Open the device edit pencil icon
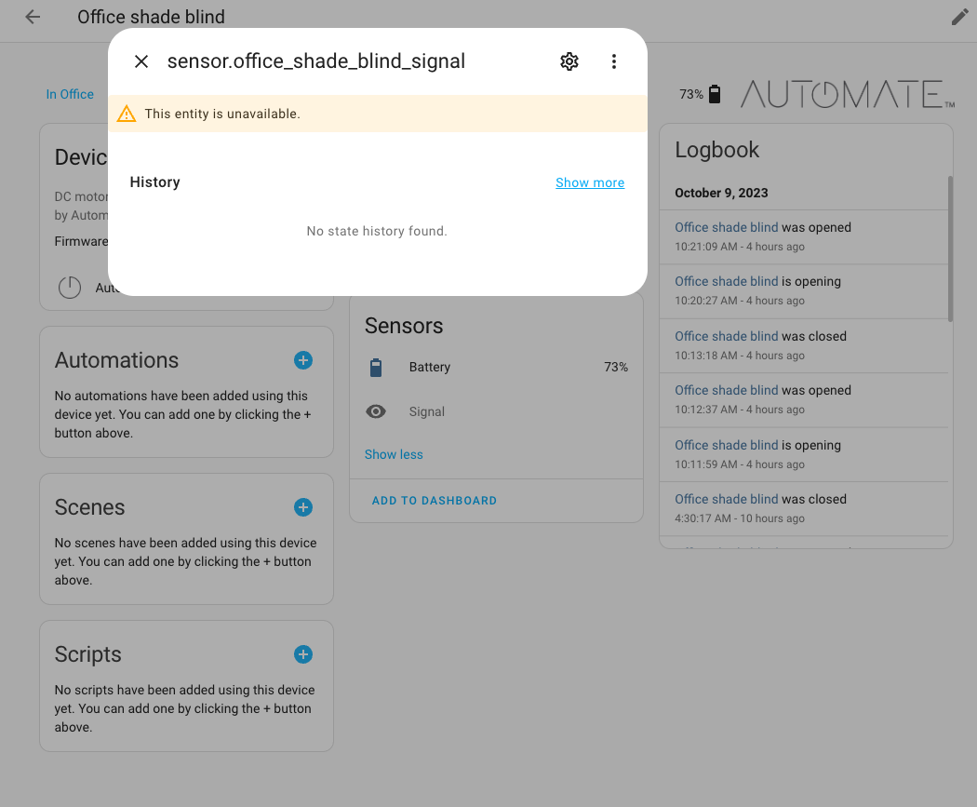This screenshot has height=807, width=977. pyautogui.click(x=959, y=17)
